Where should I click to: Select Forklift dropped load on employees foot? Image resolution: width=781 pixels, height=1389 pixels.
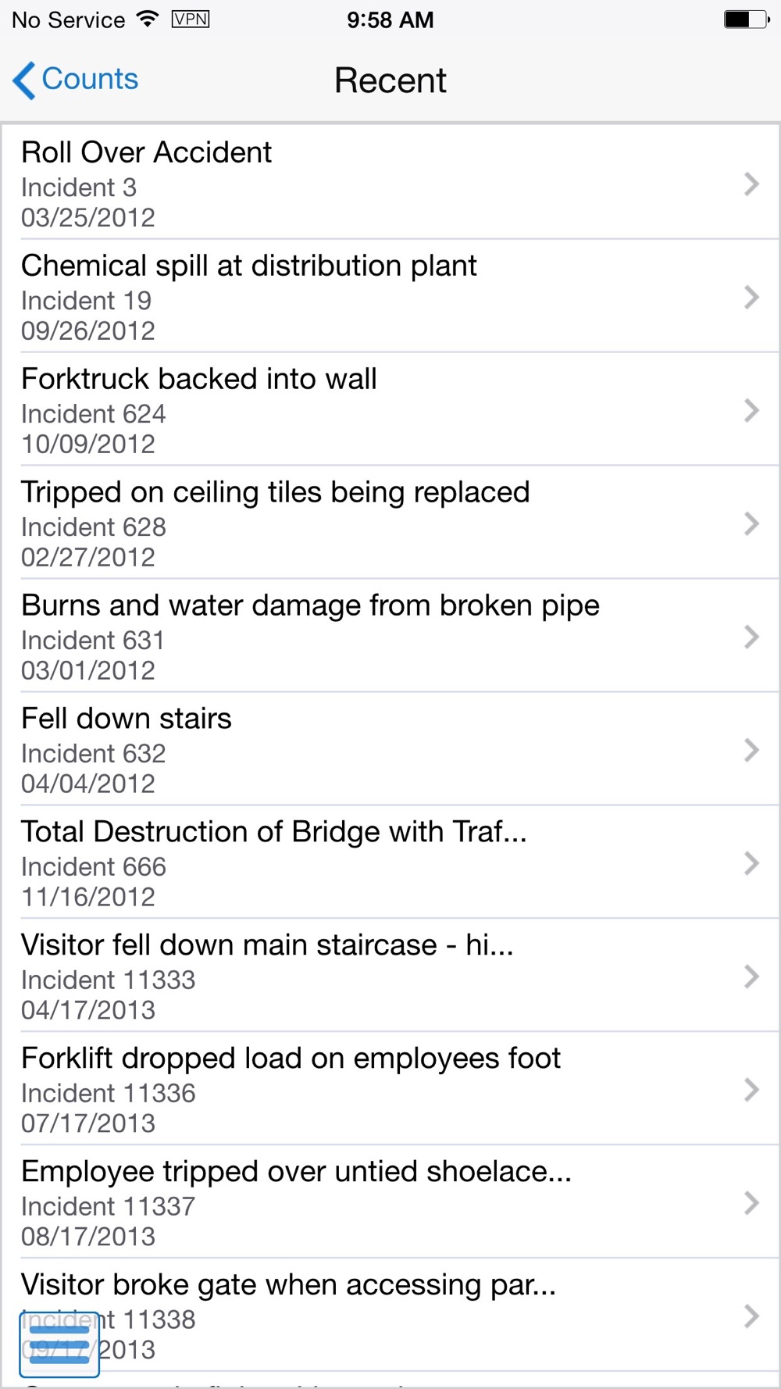tap(390, 1089)
